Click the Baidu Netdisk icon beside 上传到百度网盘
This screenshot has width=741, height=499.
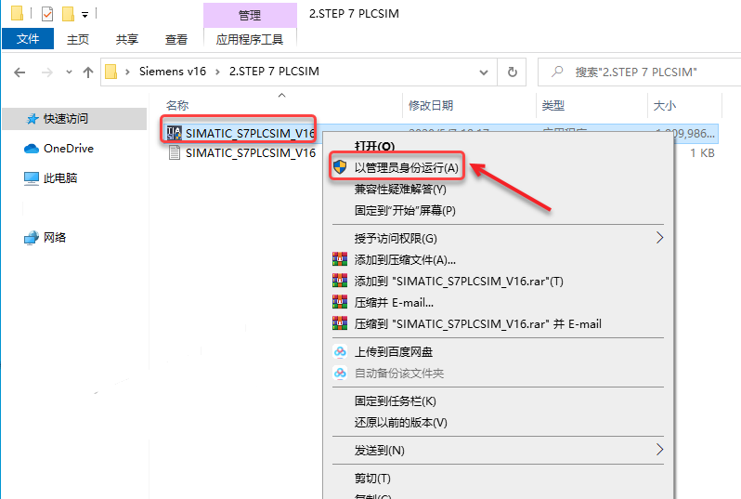(x=340, y=351)
